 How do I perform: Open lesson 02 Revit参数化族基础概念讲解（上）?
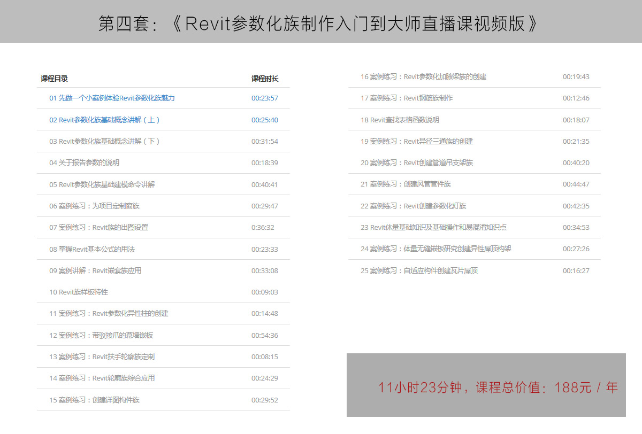tap(104, 120)
